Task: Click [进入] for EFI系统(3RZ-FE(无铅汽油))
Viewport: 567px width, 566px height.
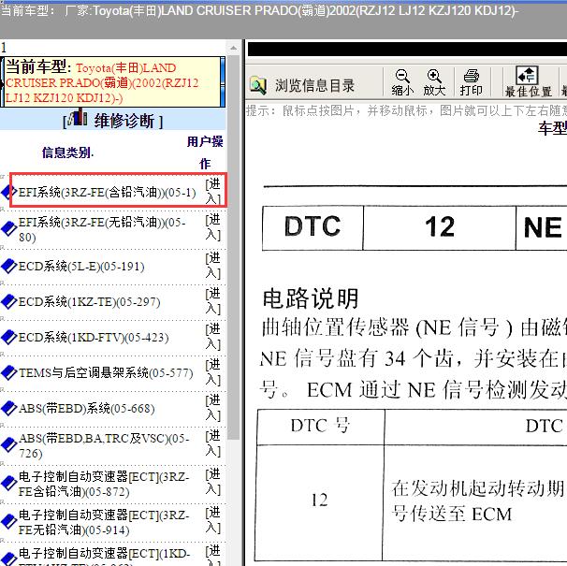Action: (213, 227)
